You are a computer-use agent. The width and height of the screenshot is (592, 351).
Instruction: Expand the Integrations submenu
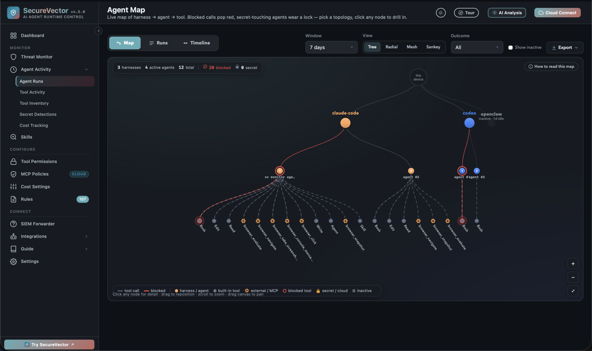point(86,236)
